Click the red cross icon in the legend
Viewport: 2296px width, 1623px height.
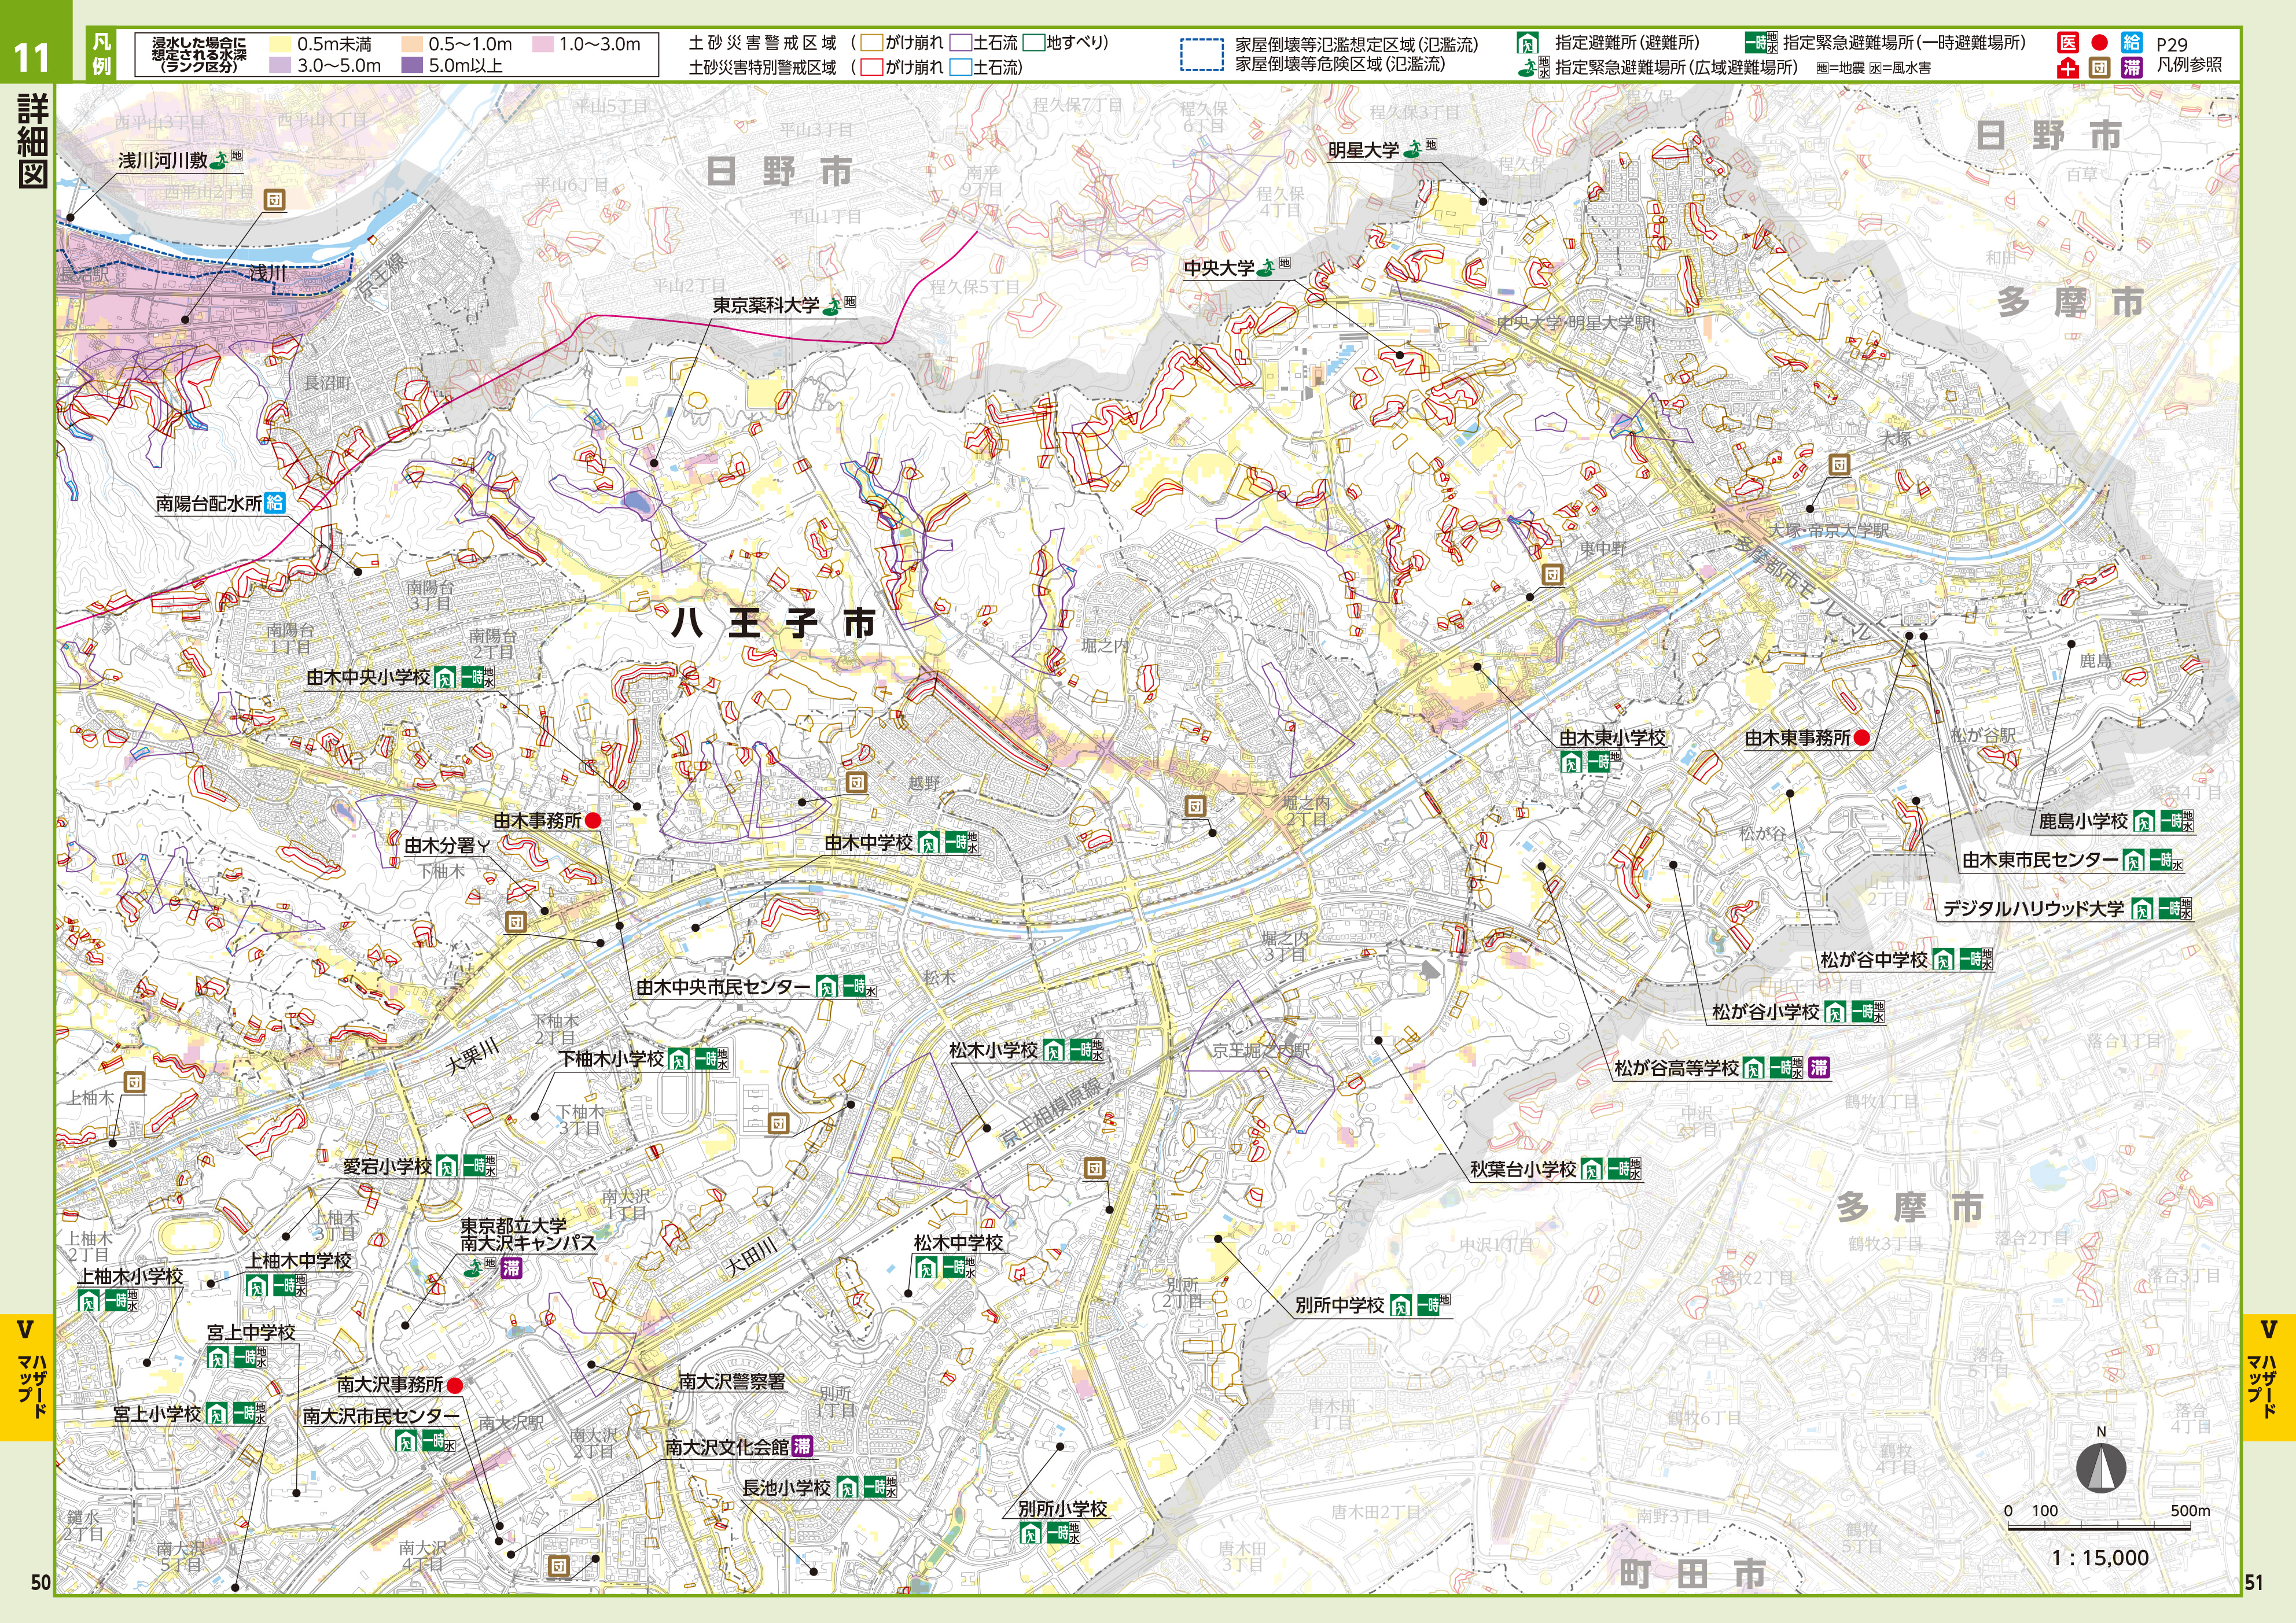pos(2068,68)
